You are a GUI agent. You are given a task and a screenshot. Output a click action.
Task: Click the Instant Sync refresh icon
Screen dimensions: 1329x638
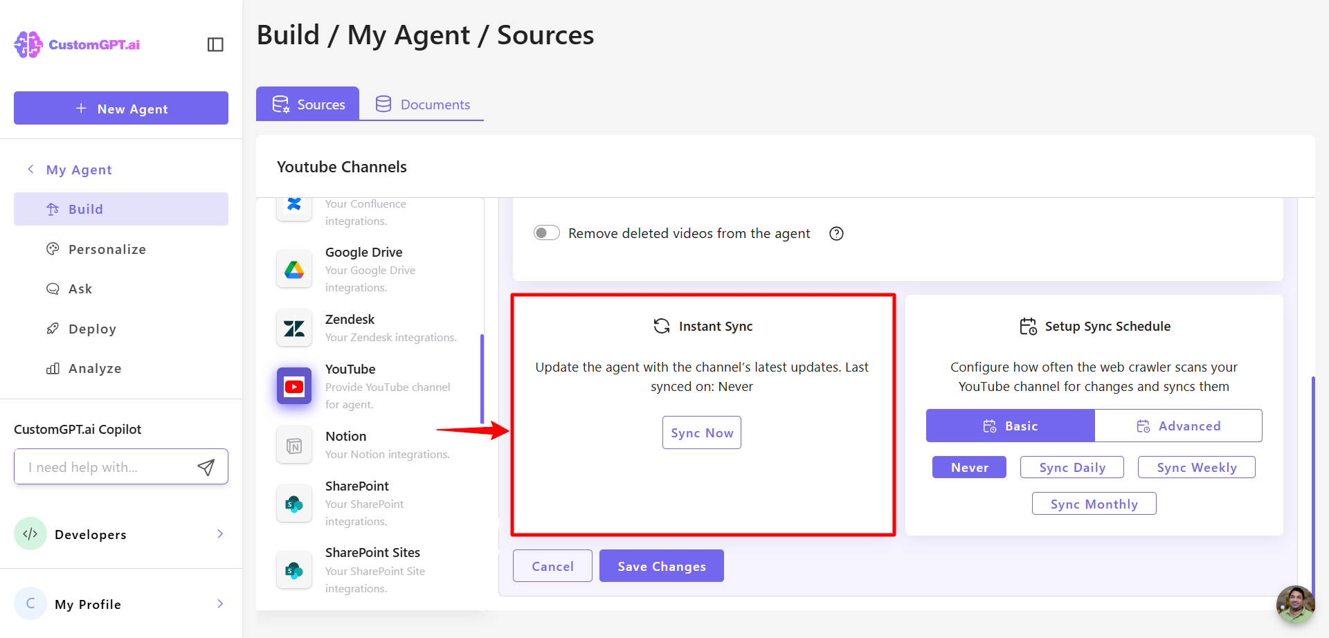[x=662, y=326]
